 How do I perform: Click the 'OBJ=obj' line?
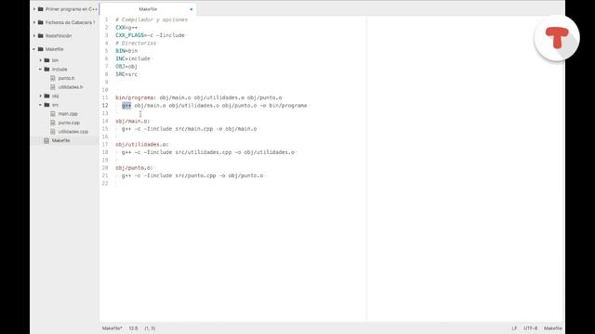click(x=126, y=66)
